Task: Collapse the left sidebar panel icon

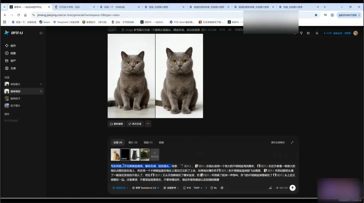Action: point(41,33)
